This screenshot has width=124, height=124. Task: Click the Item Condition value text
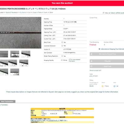click(x=69, y=53)
